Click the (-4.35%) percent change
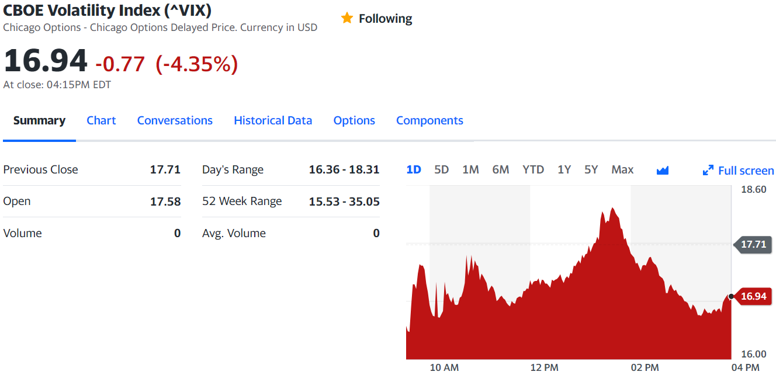Screen dimensions: 776x375 197,64
